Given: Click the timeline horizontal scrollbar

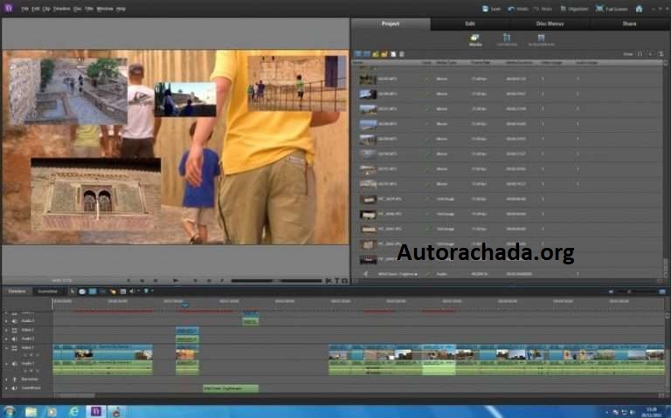Looking at the screenshot, I should pyautogui.click(x=77, y=395).
